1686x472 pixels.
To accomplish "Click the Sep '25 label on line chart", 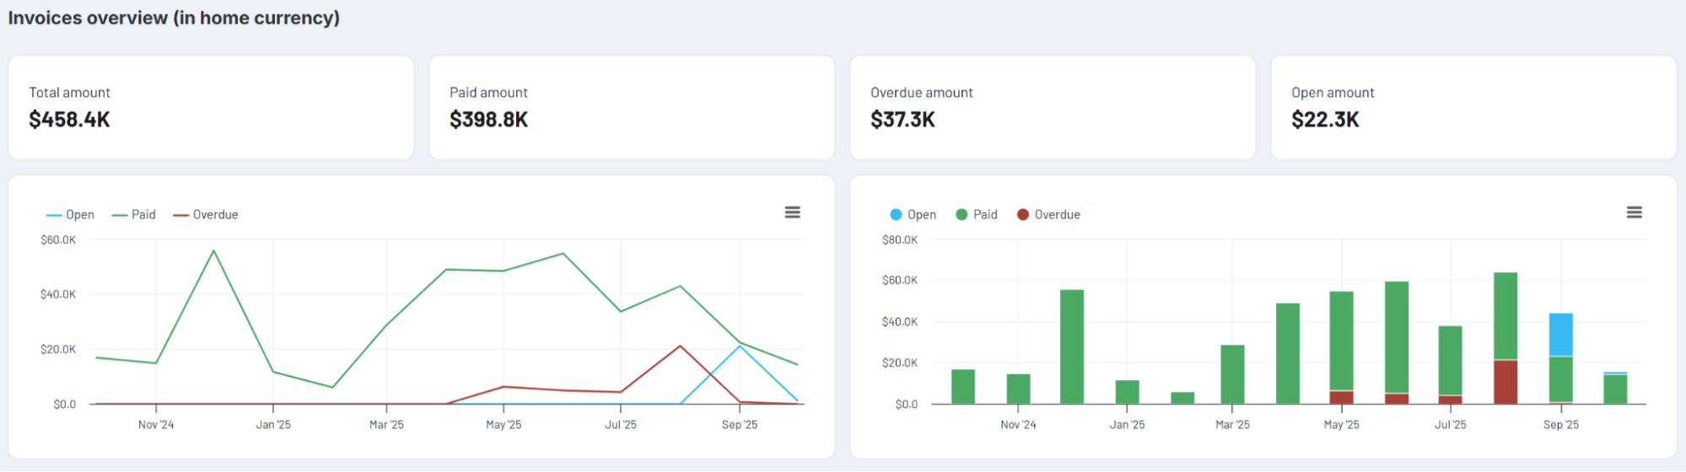I will [x=740, y=425].
